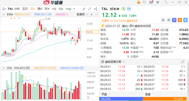Select the 周K chart tab
This screenshot has height=101, width=189.
(x=40, y=9)
